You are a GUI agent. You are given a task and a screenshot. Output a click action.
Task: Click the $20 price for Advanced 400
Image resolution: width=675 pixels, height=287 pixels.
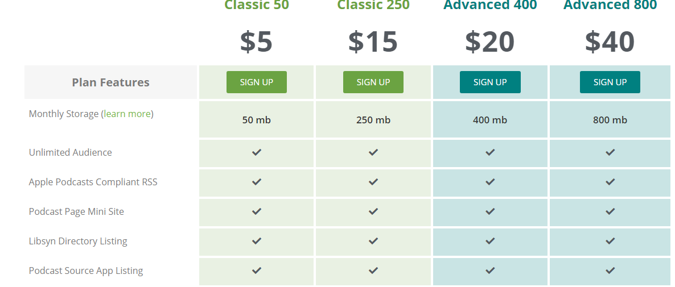coord(490,41)
